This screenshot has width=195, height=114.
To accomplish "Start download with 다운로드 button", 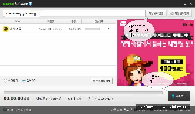I will pos(179,96).
